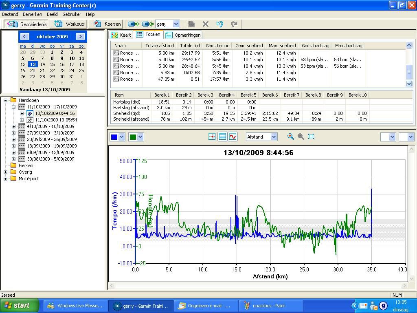
Task: Click the graph crosshair marker icon
Action: [212, 137]
